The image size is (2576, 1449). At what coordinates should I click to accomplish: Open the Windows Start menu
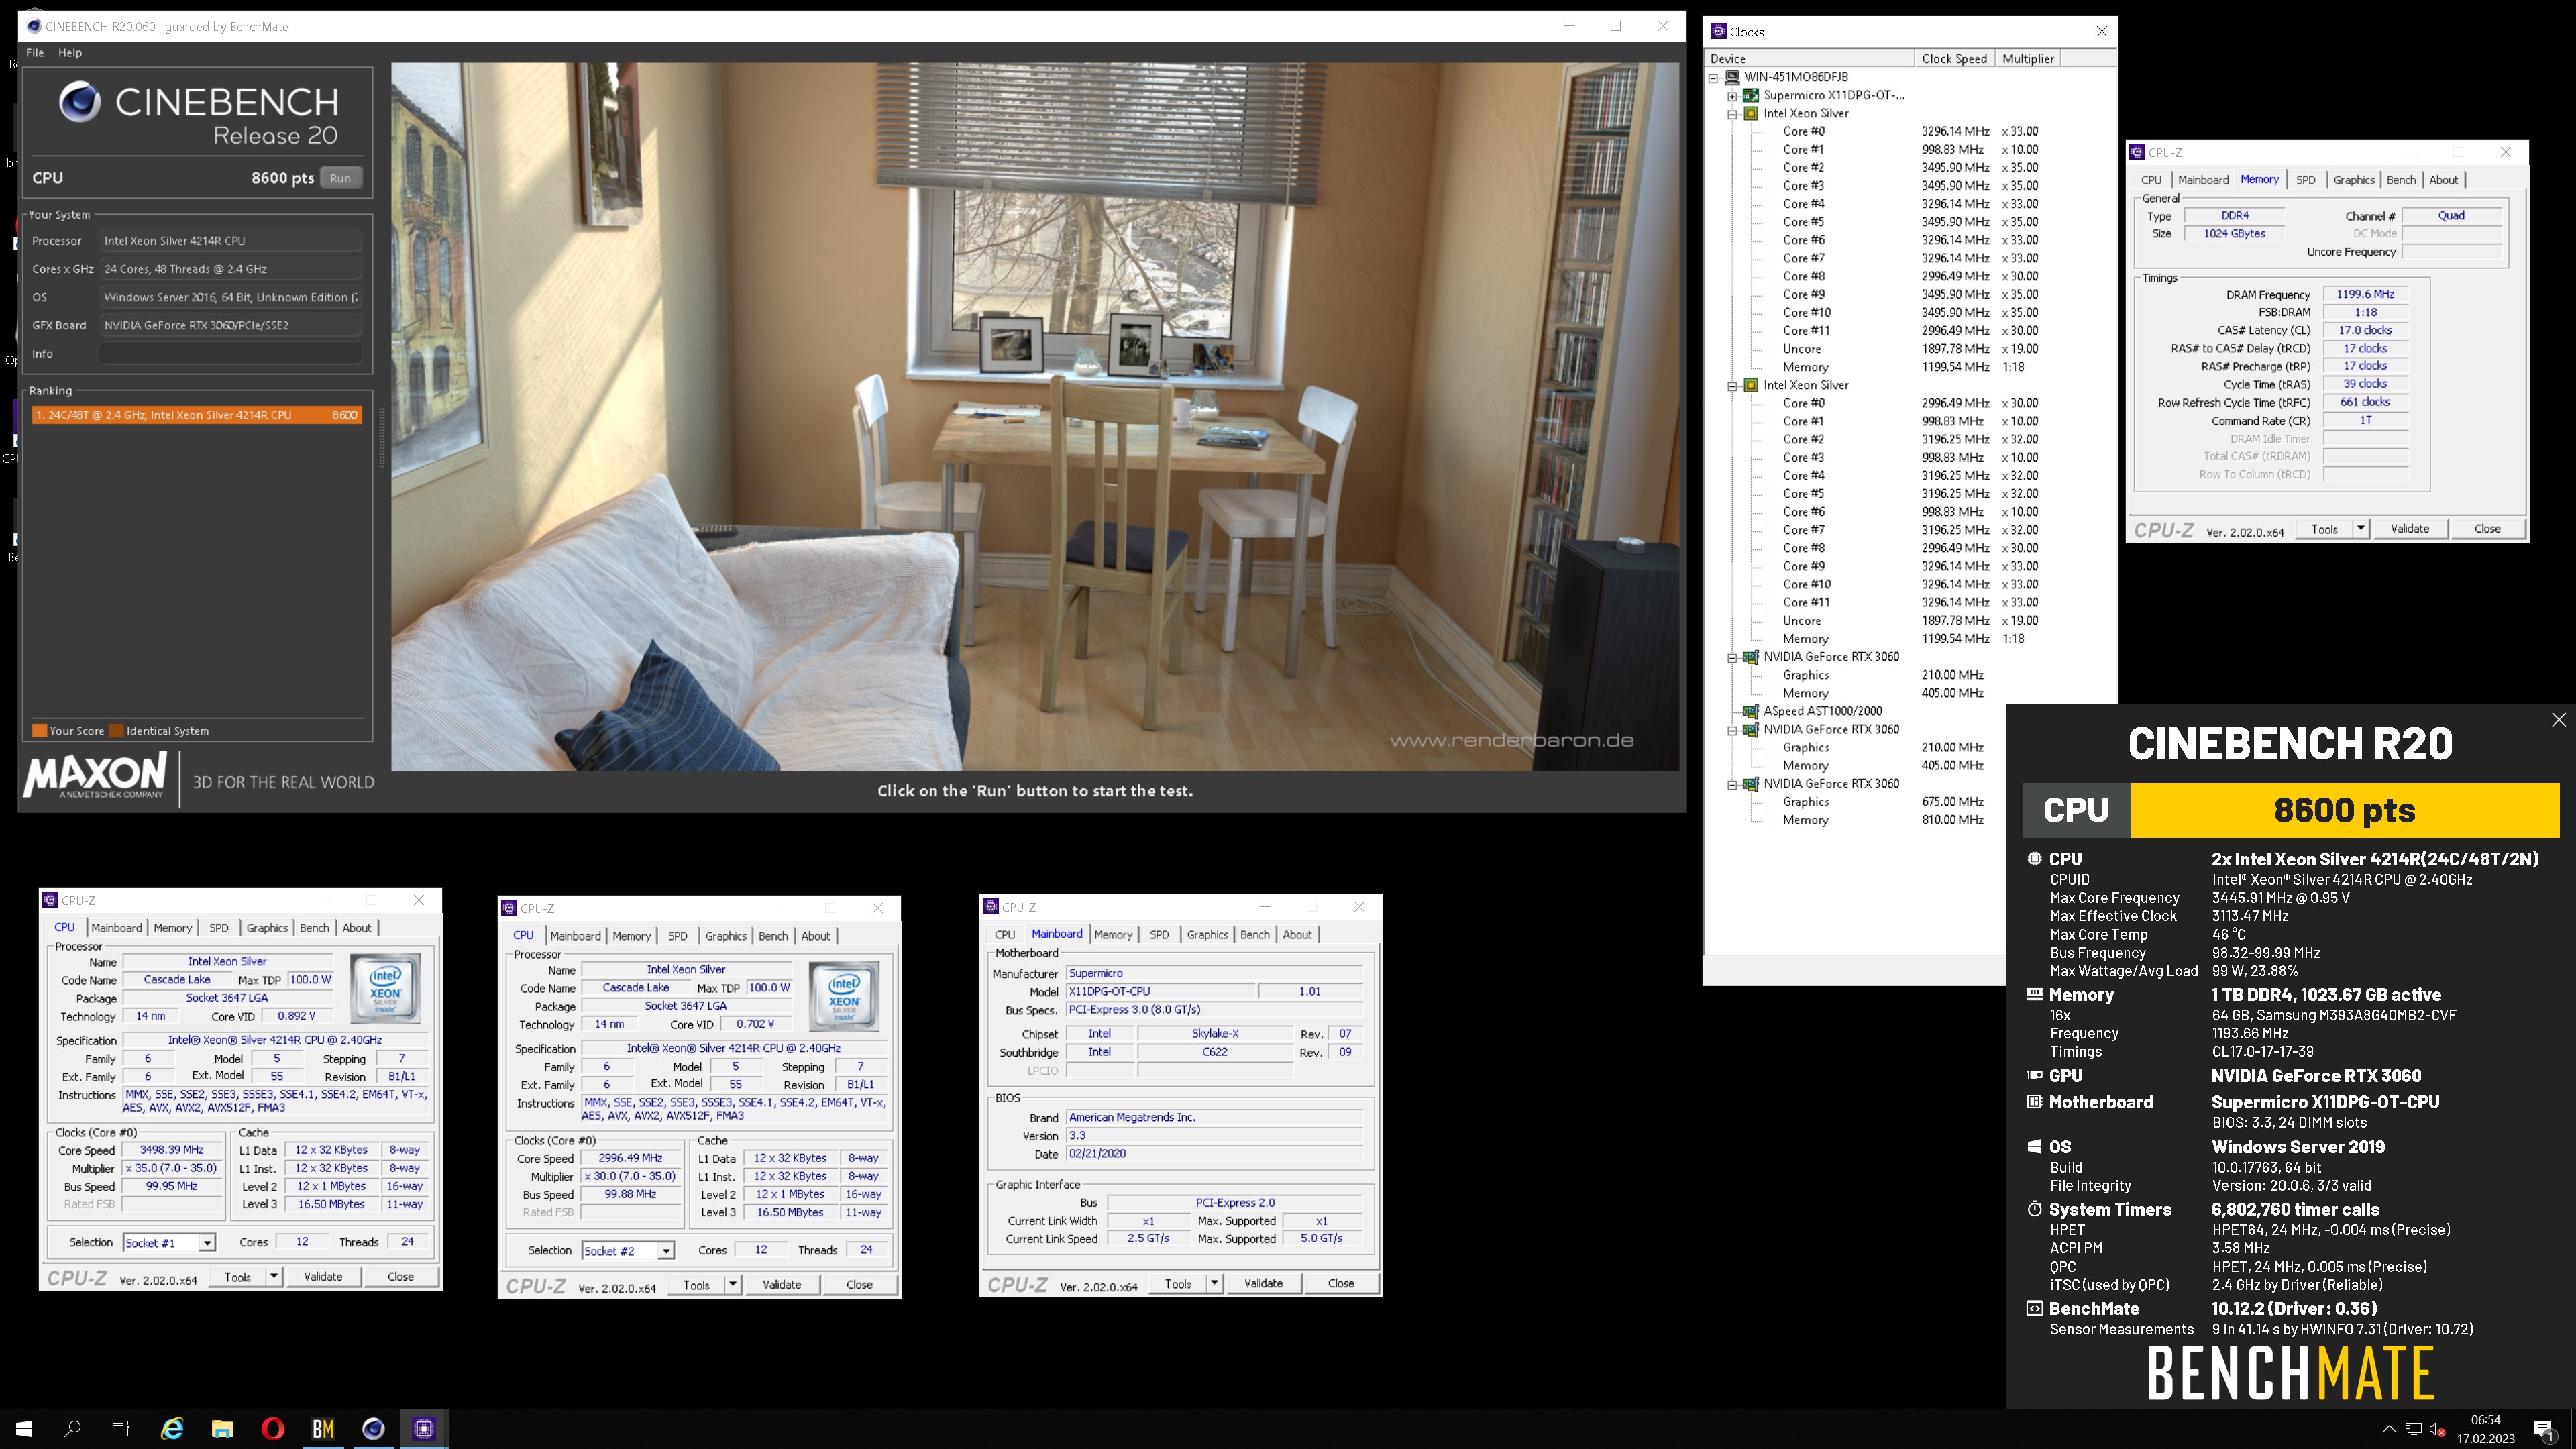tap(24, 1428)
